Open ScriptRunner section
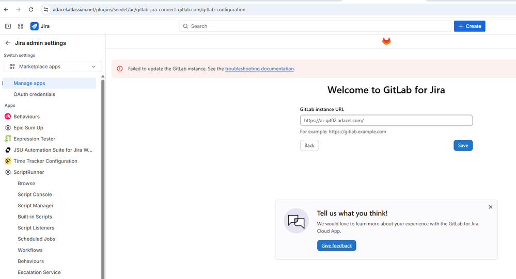The image size is (516, 279). point(28,172)
